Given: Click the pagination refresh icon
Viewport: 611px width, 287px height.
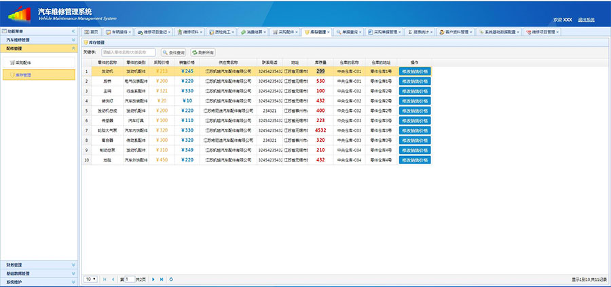Looking at the screenshot, I should [x=172, y=279].
